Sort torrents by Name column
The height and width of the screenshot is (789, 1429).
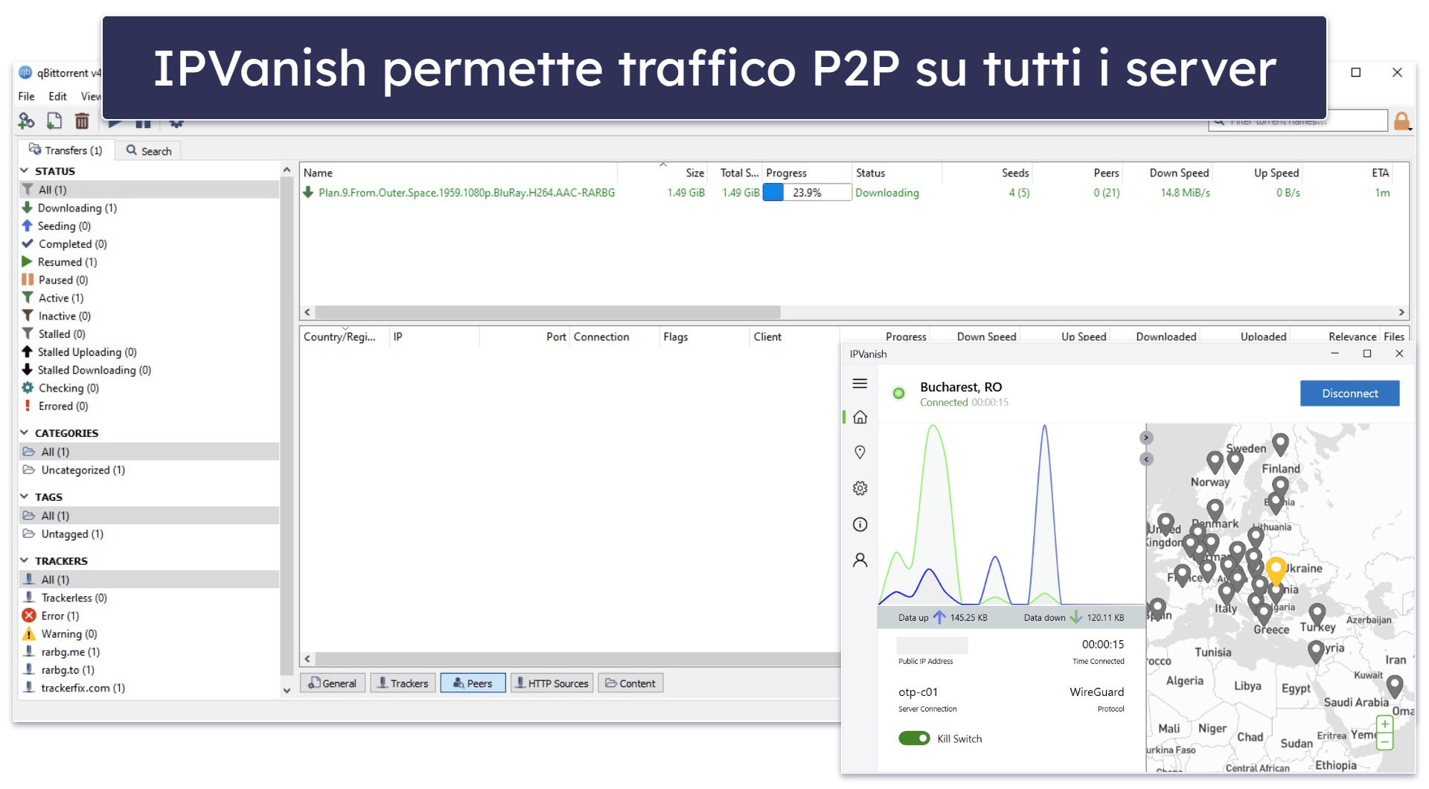[318, 173]
